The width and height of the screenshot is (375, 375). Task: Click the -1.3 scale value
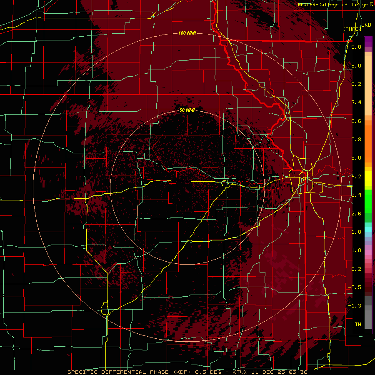pos(355,306)
